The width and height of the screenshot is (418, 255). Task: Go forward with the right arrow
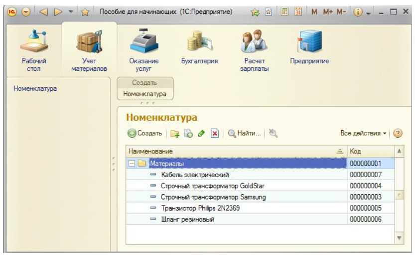[x=58, y=12]
